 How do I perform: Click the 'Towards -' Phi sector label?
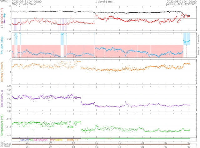[197, 38]
